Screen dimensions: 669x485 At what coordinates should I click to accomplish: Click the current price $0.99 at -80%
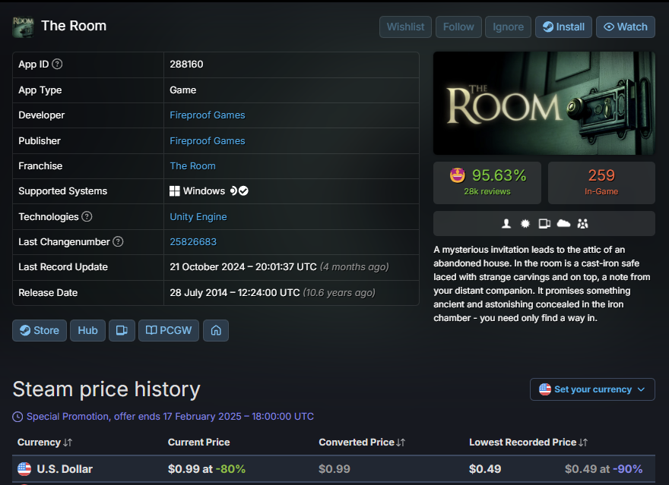(207, 469)
